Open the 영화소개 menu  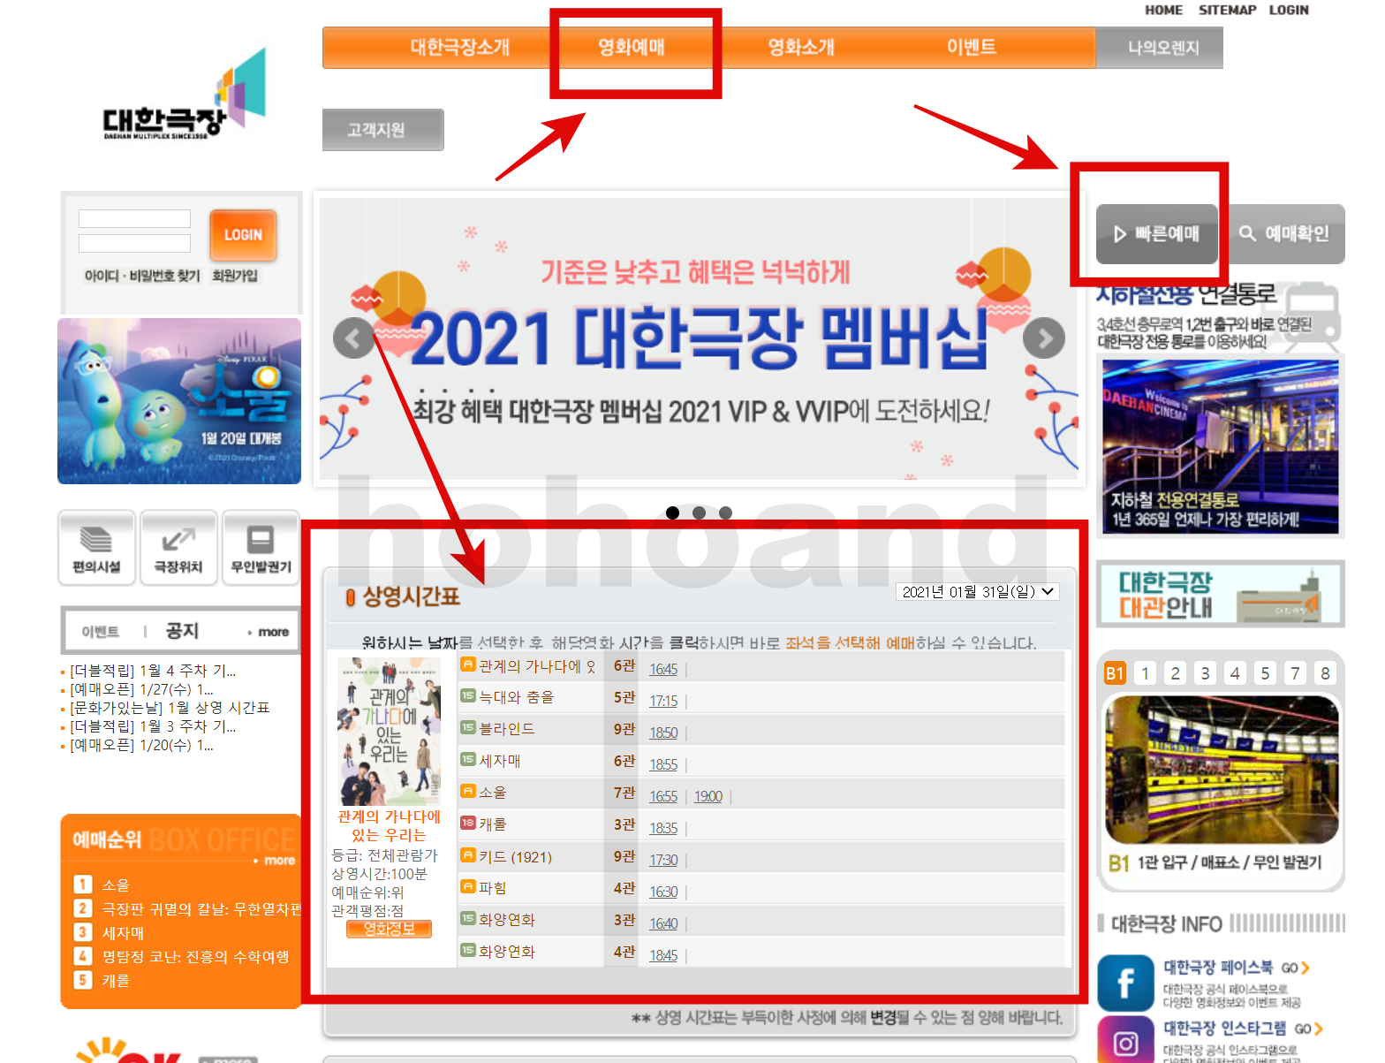coord(801,47)
